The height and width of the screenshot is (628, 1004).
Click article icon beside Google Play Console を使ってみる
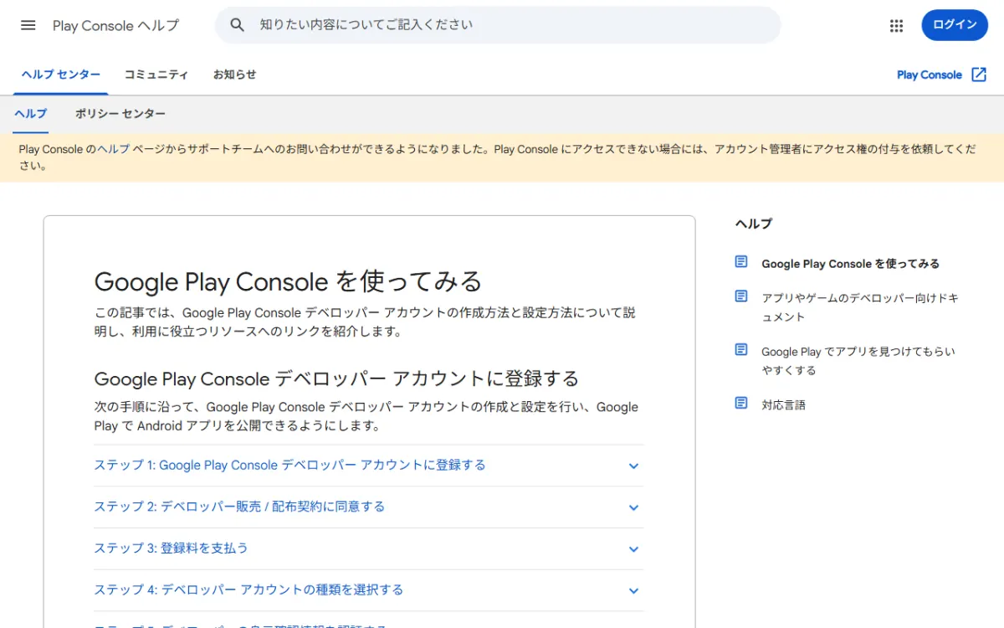(741, 262)
